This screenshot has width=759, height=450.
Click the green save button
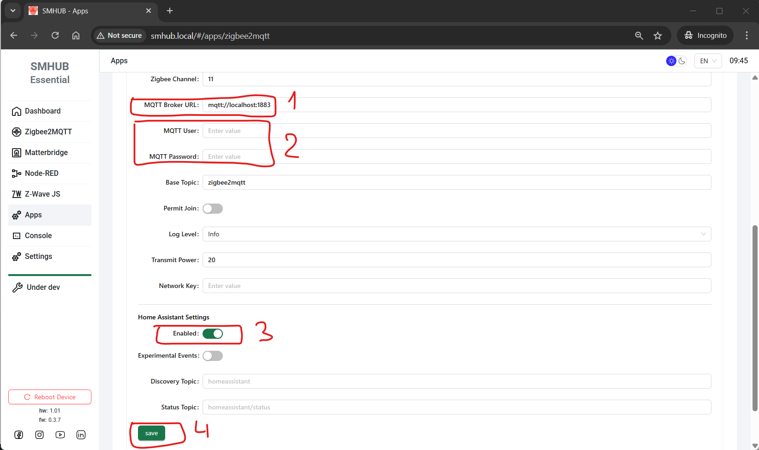click(x=151, y=433)
